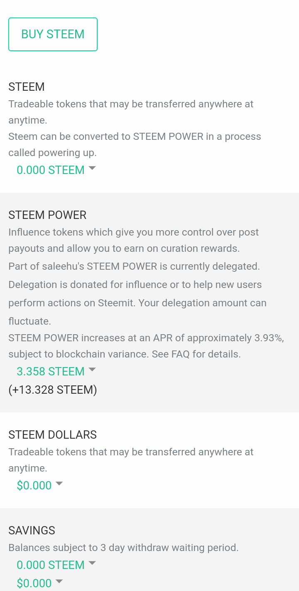This screenshot has width=299, height=591.
Task: Click the caret icon beside Savings STEEM balance
Action: pos(92,563)
